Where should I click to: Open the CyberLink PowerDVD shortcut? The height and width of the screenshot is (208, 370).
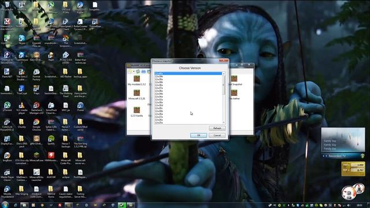(7, 125)
